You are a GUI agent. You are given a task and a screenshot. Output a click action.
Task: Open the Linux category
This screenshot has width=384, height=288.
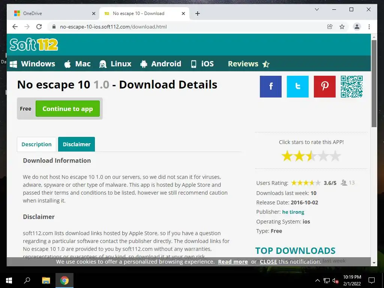(115, 64)
